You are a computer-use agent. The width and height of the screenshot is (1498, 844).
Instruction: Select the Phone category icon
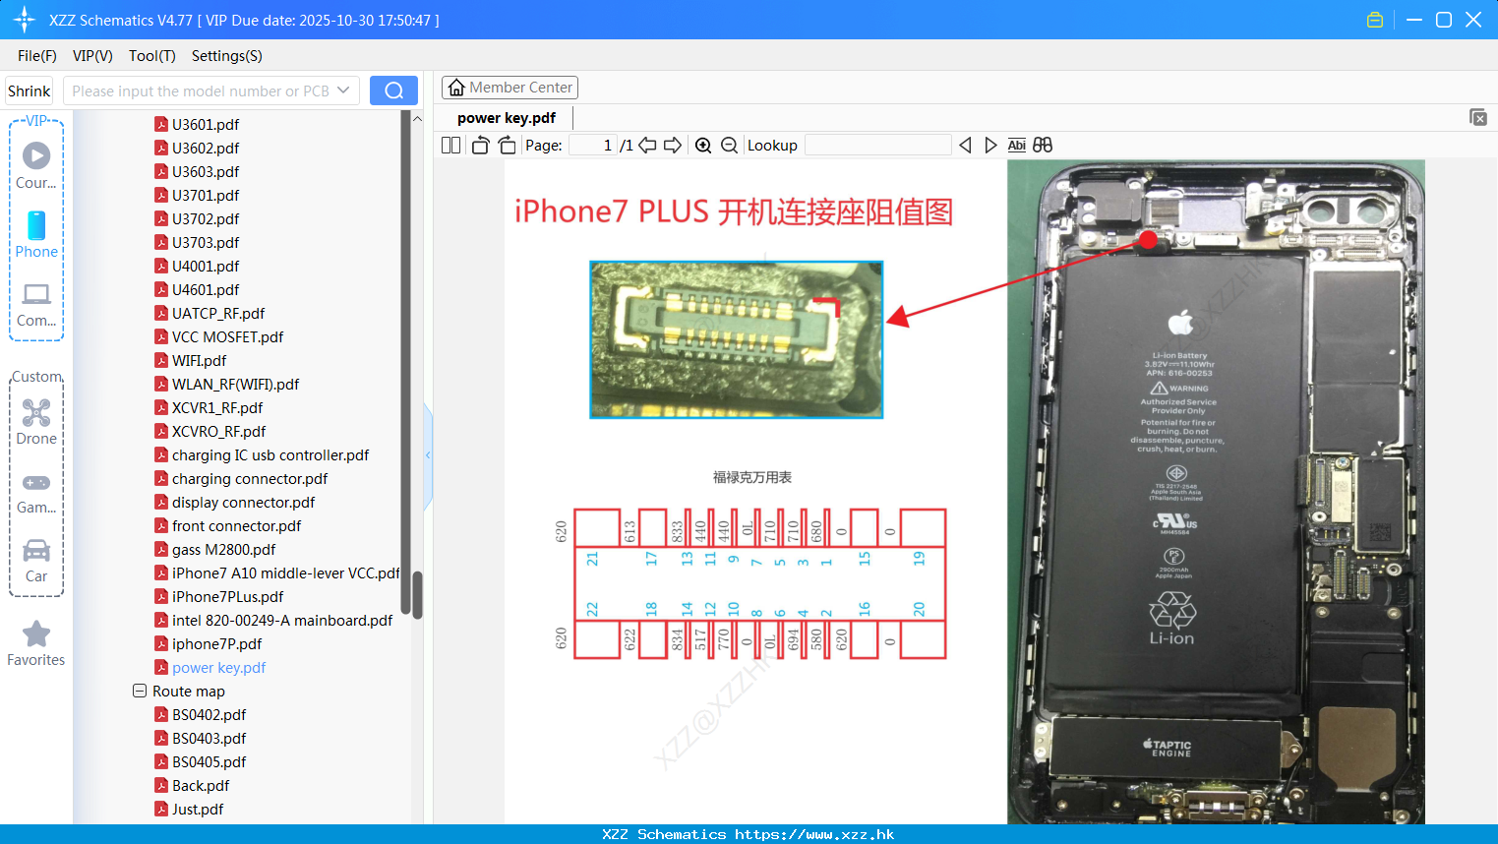(x=36, y=235)
